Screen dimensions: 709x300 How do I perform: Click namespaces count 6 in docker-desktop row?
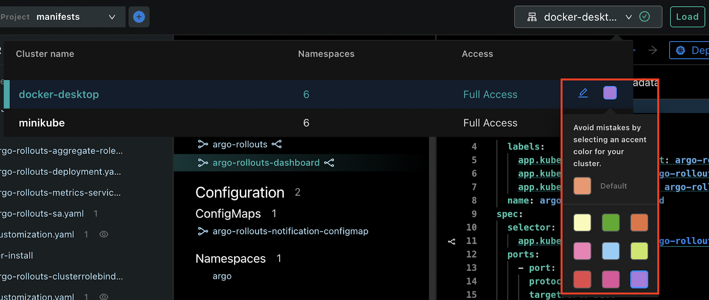click(x=306, y=94)
